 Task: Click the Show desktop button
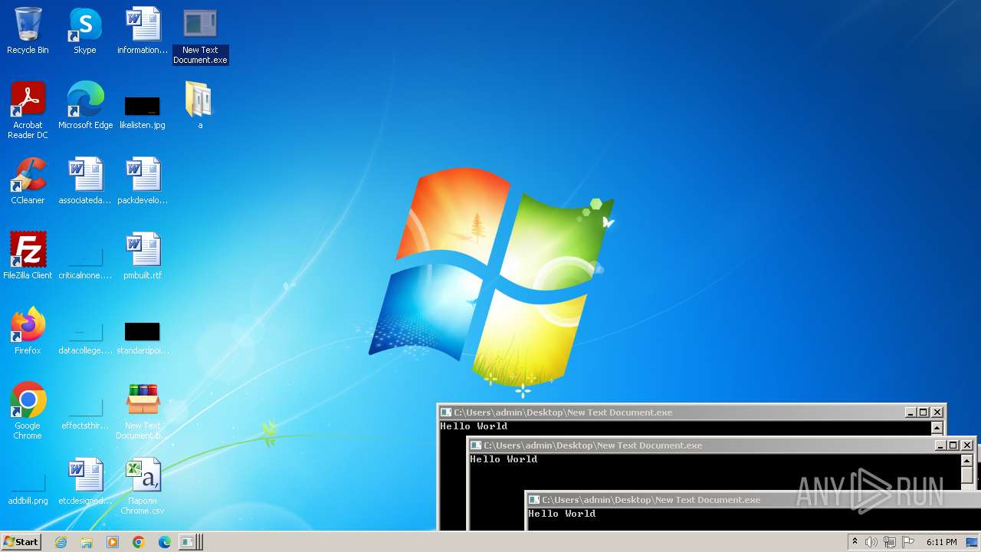pos(973,542)
